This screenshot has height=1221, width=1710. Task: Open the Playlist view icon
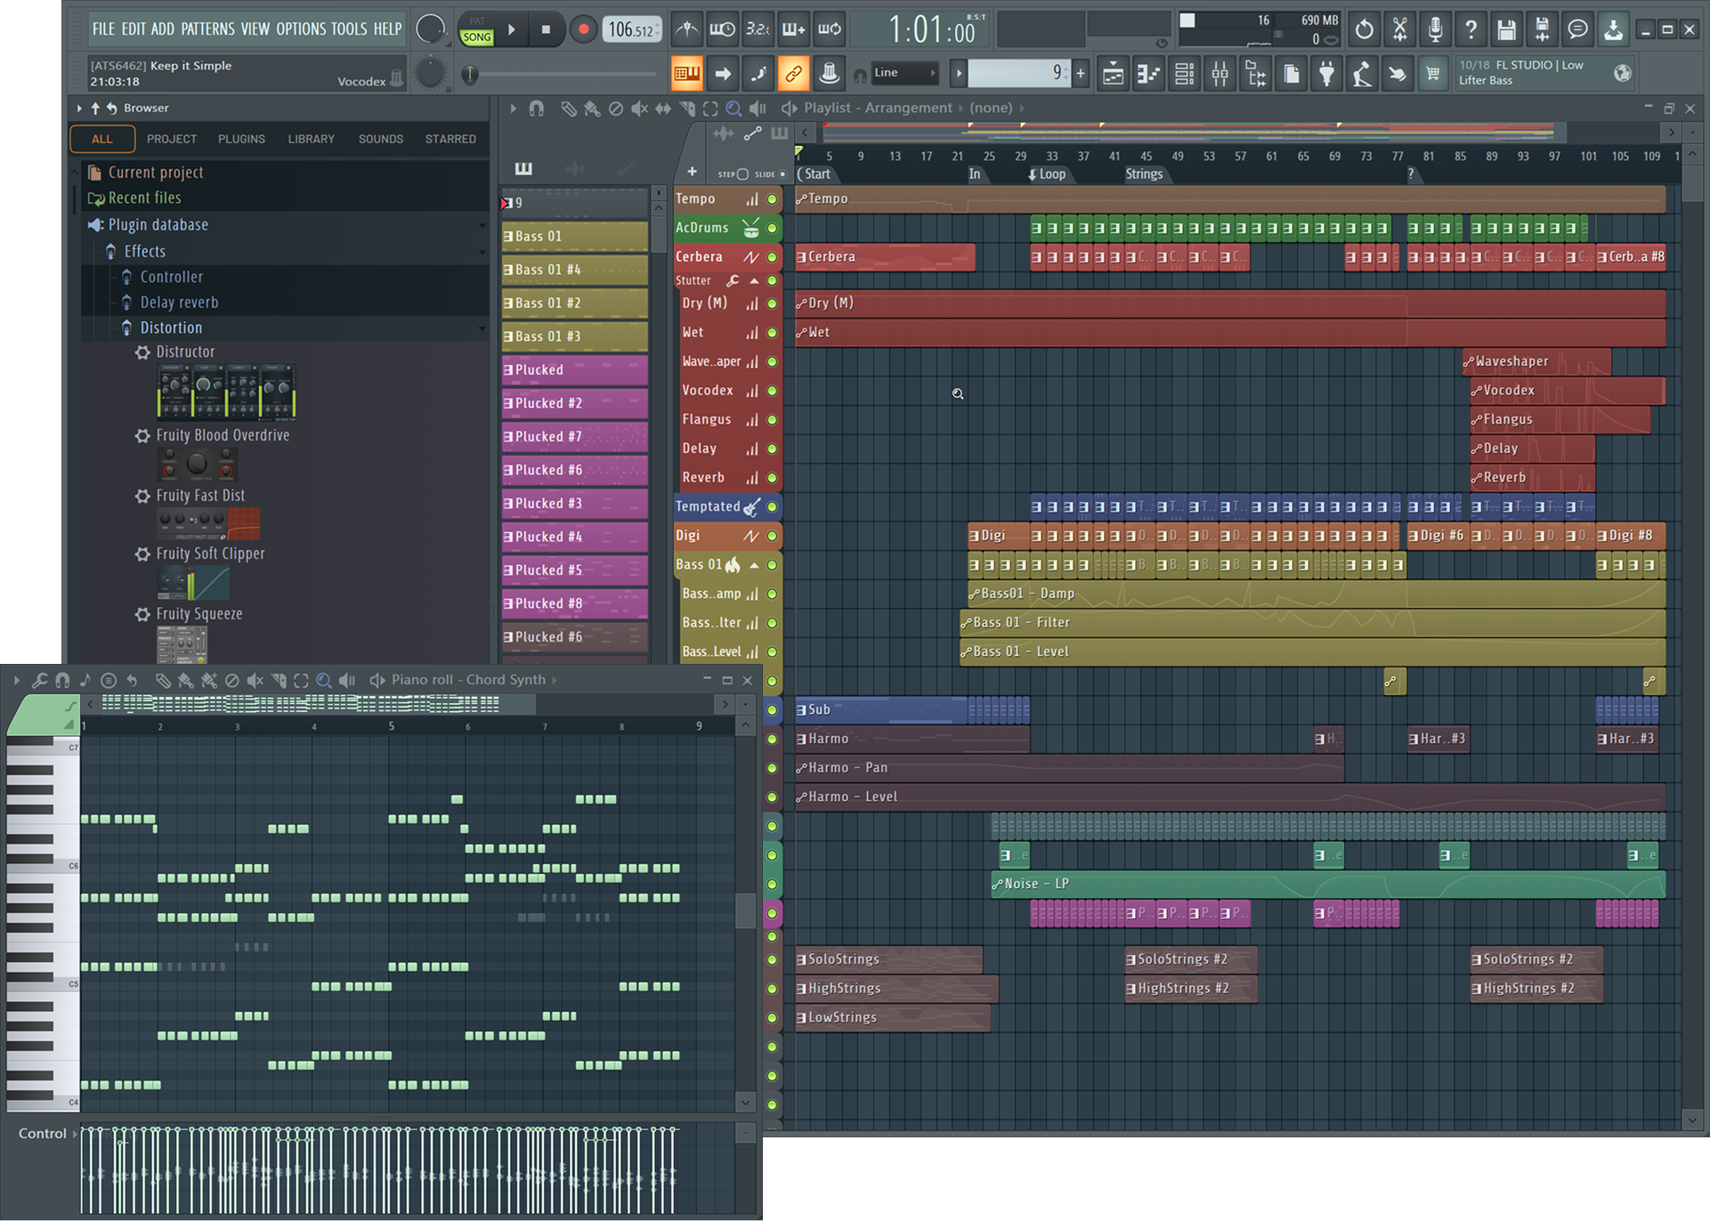click(1113, 74)
